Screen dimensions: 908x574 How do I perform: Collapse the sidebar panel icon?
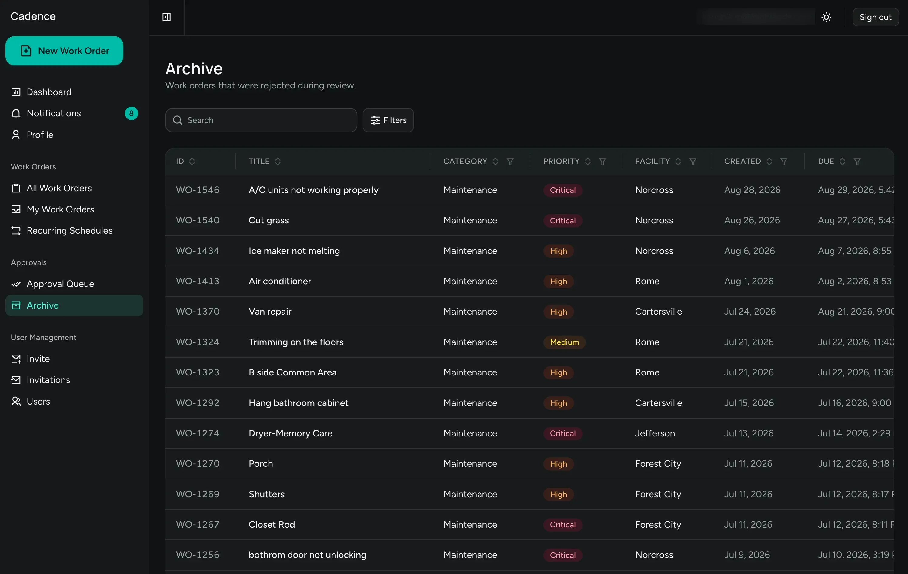click(x=166, y=17)
